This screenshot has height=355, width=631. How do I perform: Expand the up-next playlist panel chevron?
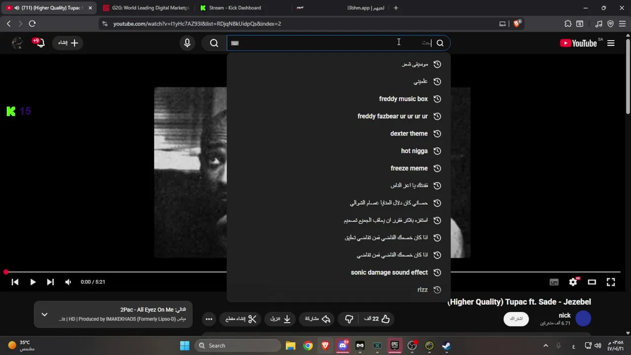coord(44,315)
